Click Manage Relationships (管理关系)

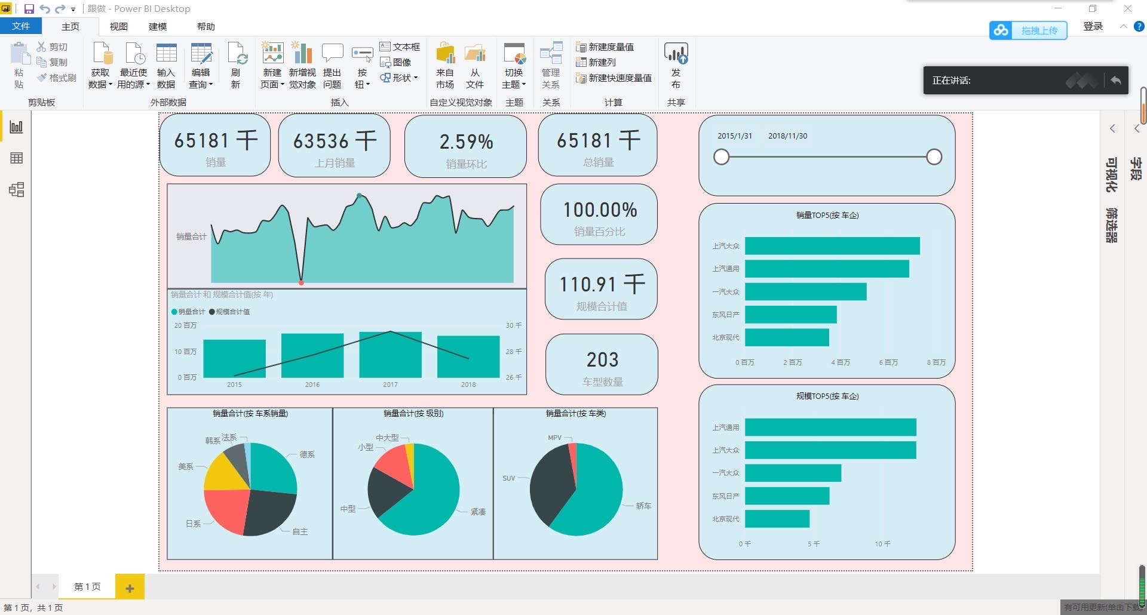click(x=551, y=66)
